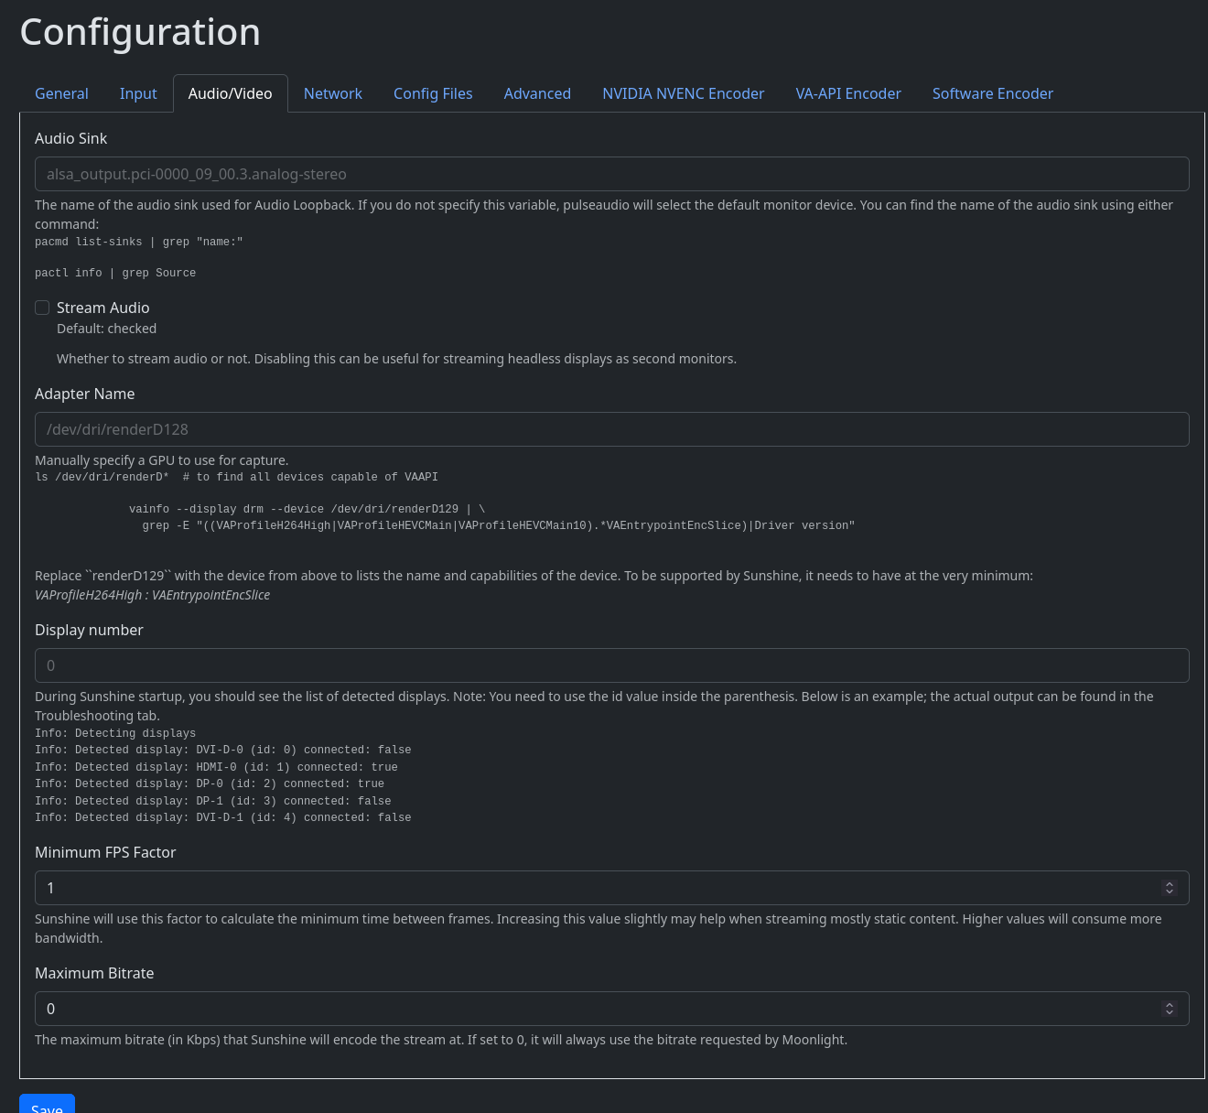This screenshot has height=1113, width=1208.
Task: Decrease Maximum Bitrate using spinner down arrow
Action: pyautogui.click(x=1169, y=1012)
